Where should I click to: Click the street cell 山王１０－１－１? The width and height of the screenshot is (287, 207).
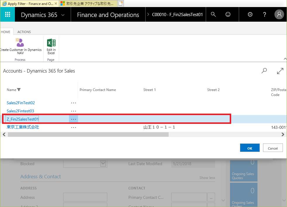pyautogui.click(x=159, y=127)
